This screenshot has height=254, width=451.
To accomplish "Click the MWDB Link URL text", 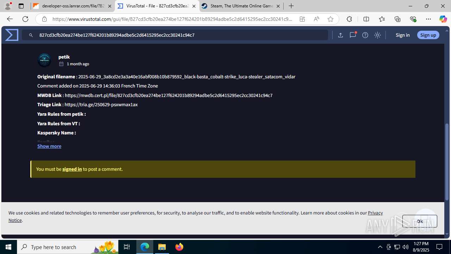I will 168,95.
